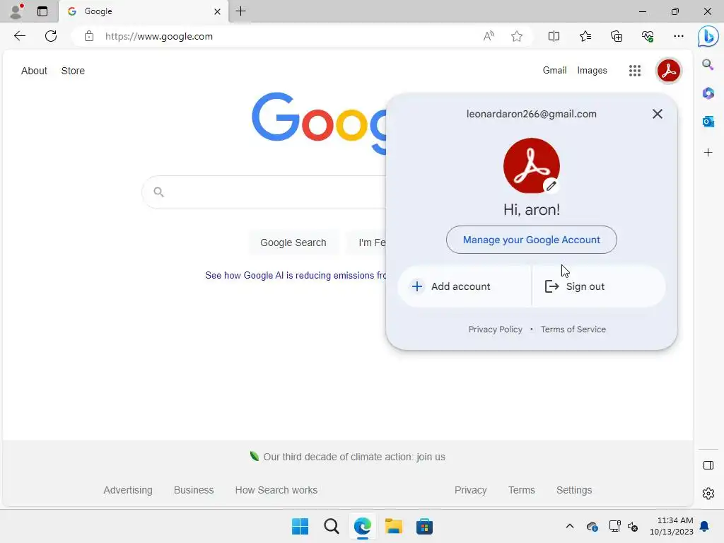Open a new tab
The width and height of the screenshot is (724, 543).
point(240,11)
